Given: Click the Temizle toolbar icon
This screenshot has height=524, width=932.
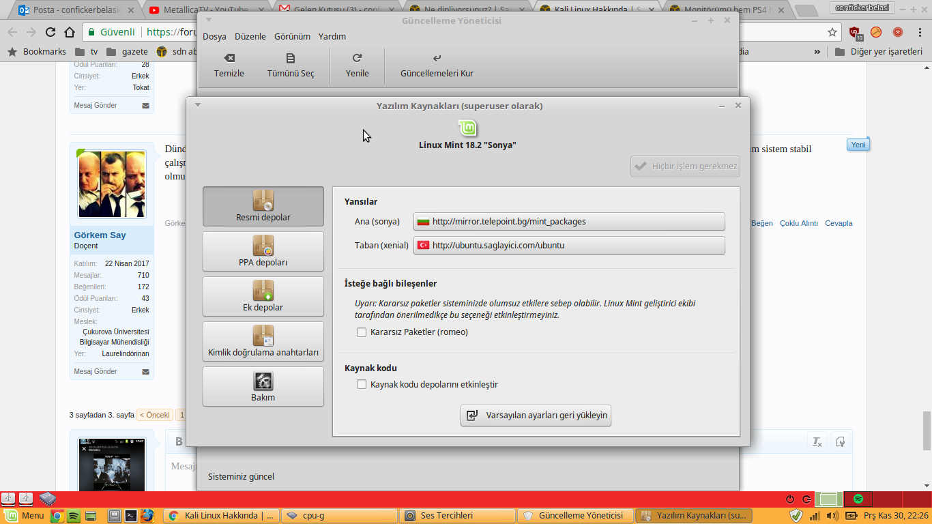Looking at the screenshot, I should [x=229, y=65].
